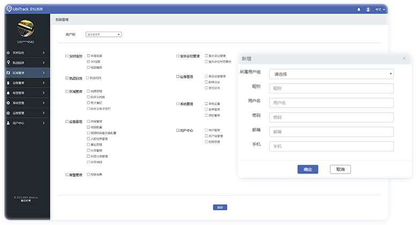Expand the 轨迹回放 sidebar chevron
This screenshot has width=416, height=225.
pyautogui.click(x=44, y=63)
